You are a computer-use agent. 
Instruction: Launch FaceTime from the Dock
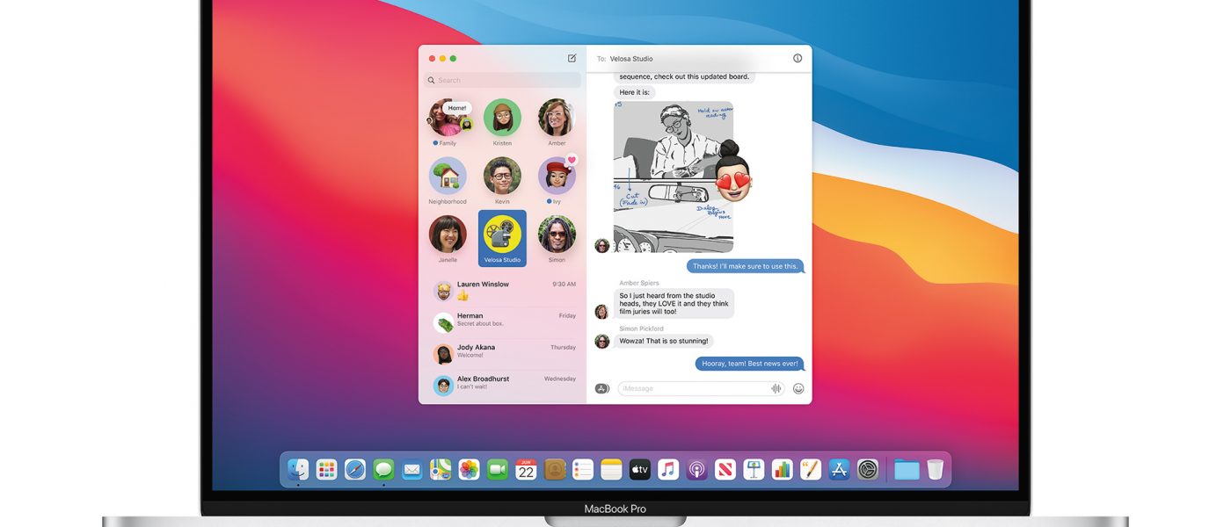click(498, 470)
